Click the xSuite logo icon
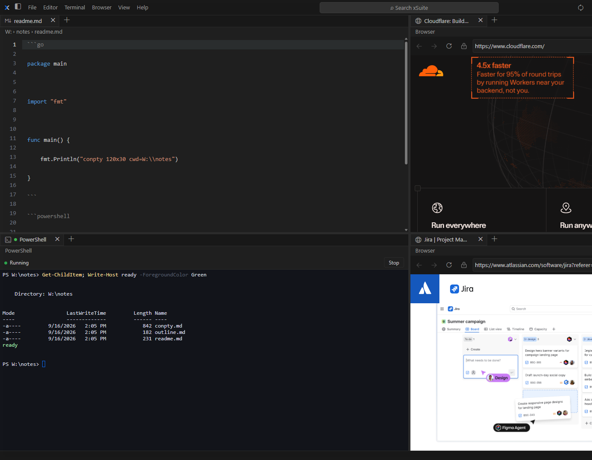Viewport: 592px width, 460px height. pyautogui.click(x=7, y=7)
